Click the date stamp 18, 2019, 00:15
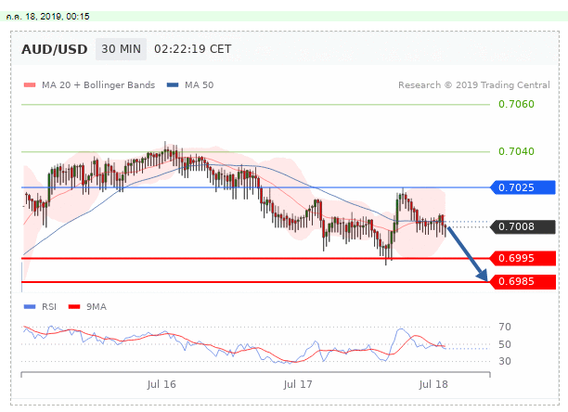Viewport: 568px width, 412px height. (x=58, y=17)
